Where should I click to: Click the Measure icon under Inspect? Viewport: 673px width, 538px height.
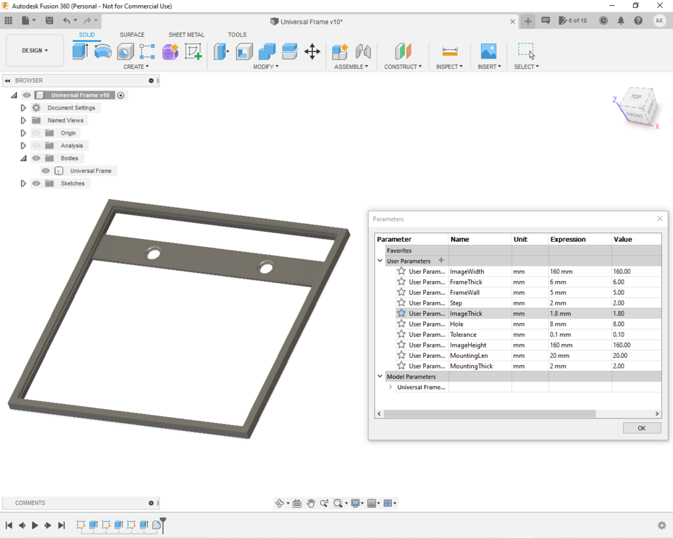click(450, 51)
